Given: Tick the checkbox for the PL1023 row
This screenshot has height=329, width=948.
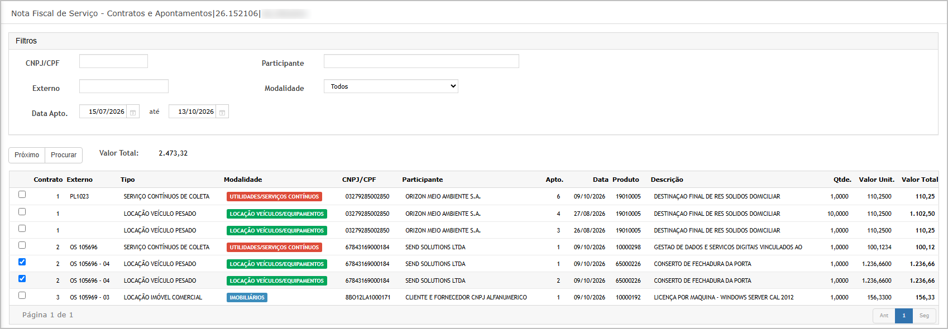Looking at the screenshot, I should pyautogui.click(x=22, y=195).
